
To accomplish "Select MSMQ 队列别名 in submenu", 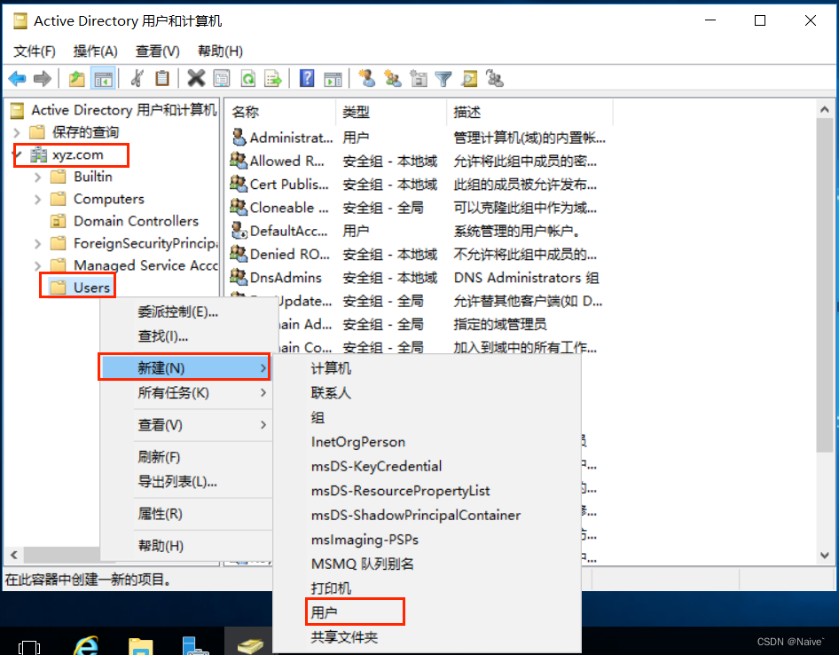I will [x=427, y=564].
